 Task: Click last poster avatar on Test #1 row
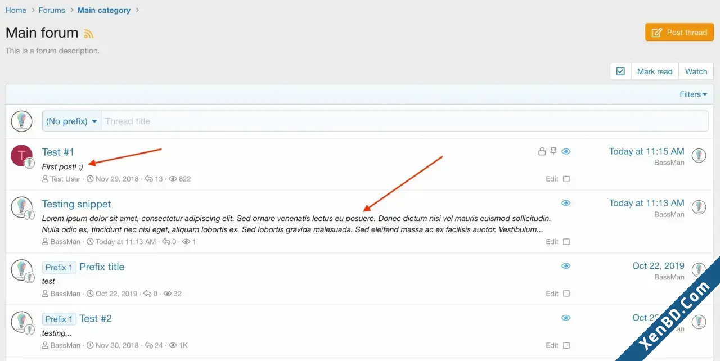699,155
